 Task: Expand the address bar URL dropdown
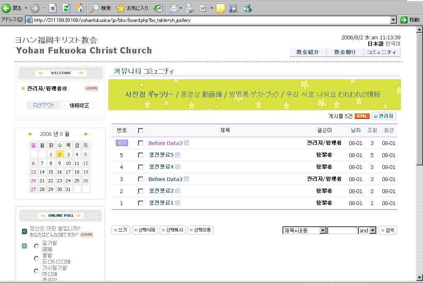pyautogui.click(x=394, y=20)
